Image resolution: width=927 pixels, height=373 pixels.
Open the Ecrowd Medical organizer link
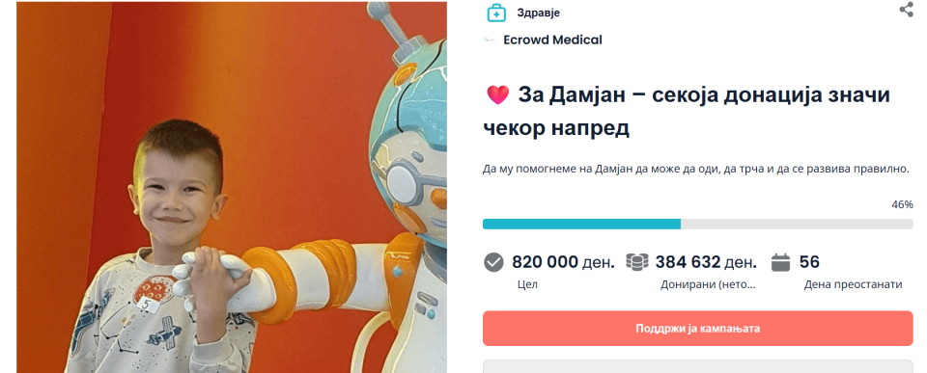552,40
